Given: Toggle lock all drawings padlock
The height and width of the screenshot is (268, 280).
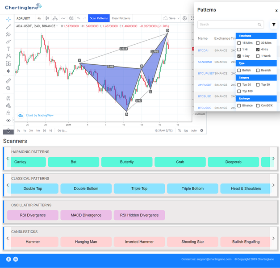Looking at the screenshot, I should [x=8, y=113].
